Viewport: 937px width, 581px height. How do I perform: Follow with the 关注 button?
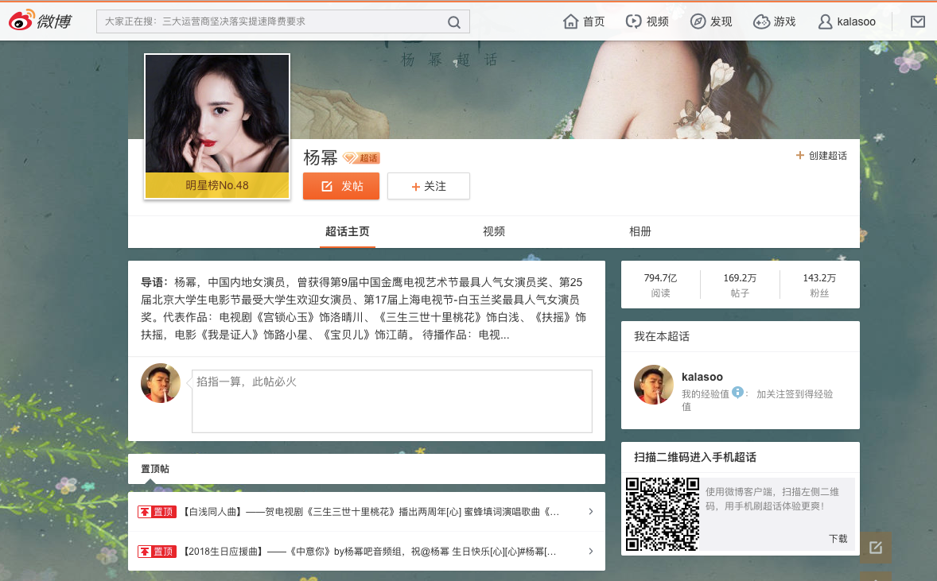click(429, 186)
